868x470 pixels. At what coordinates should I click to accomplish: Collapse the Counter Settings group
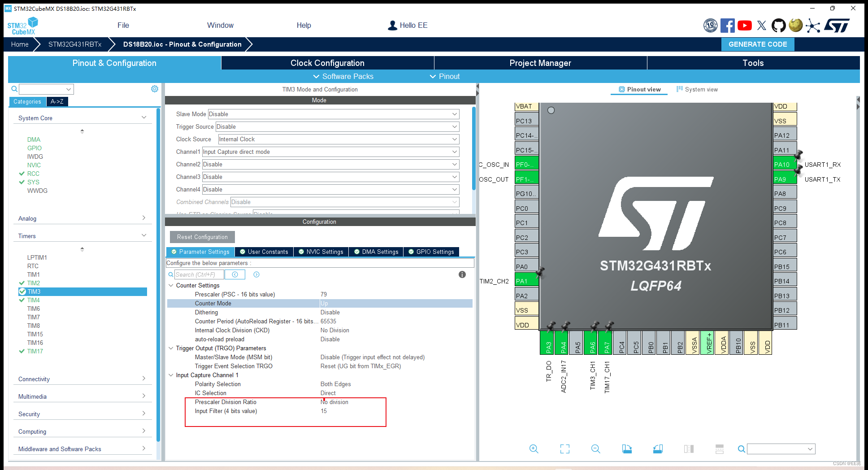point(171,285)
